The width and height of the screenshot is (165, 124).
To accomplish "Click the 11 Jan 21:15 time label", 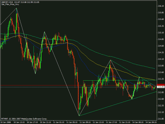I will [125, 122].
